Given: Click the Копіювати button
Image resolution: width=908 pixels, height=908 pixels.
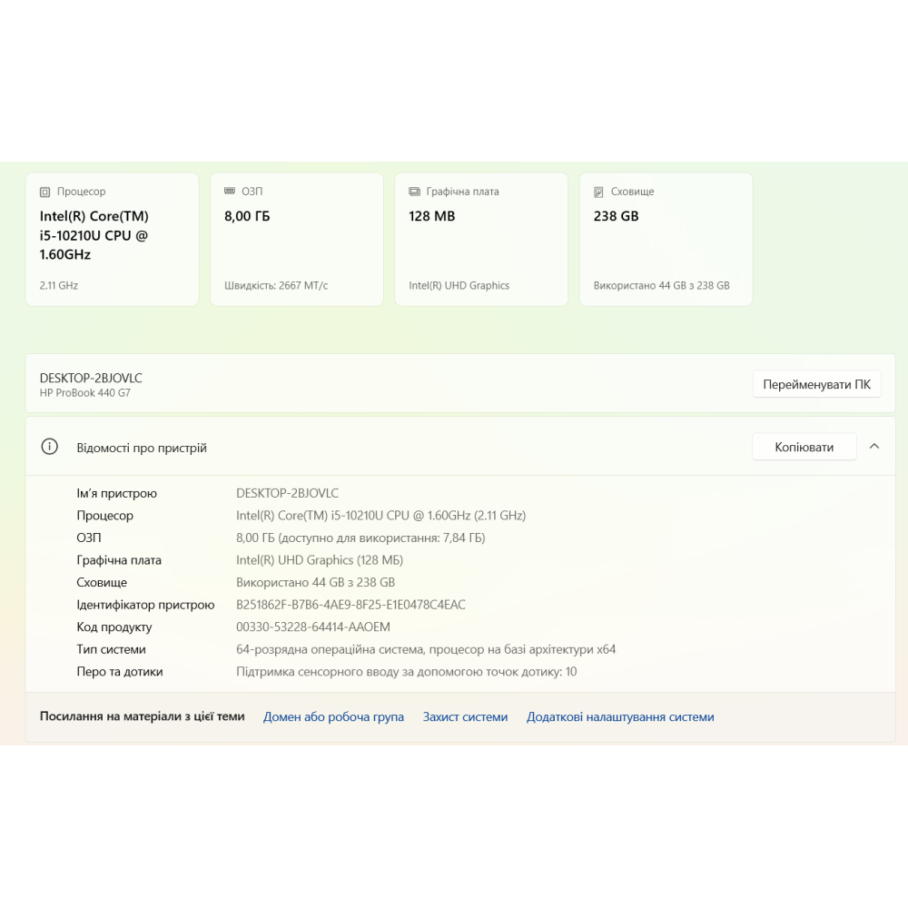Looking at the screenshot, I should pyautogui.click(x=804, y=447).
